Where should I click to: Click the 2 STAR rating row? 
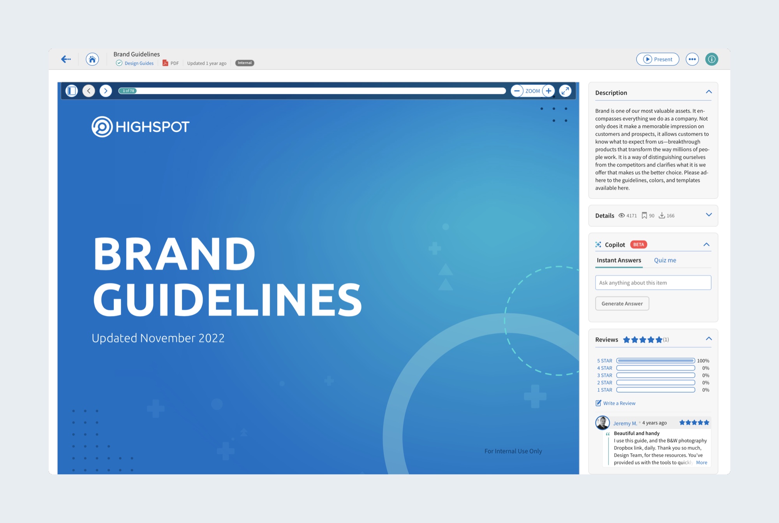[653, 383]
